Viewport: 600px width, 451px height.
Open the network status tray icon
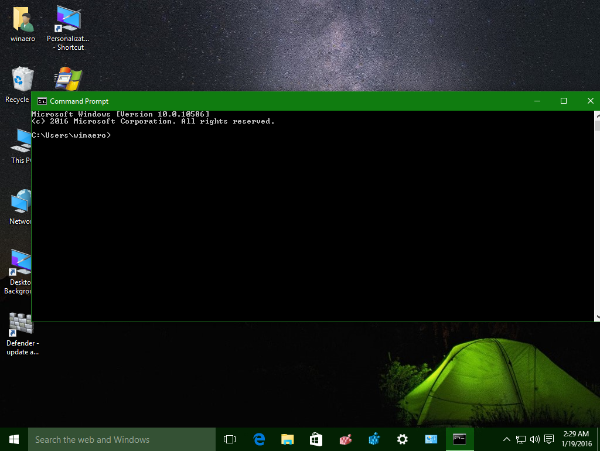pyautogui.click(x=521, y=439)
